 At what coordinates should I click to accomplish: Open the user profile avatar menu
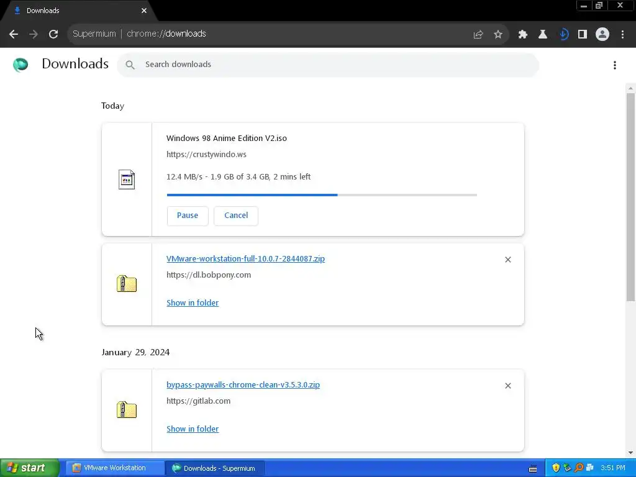(x=602, y=35)
